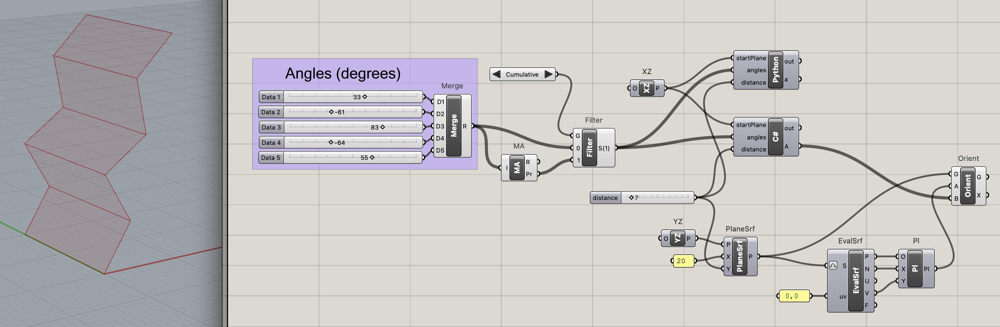Click the Data 5 slider grip at 55
Image resolution: width=1000 pixels, height=327 pixels.
click(372, 157)
